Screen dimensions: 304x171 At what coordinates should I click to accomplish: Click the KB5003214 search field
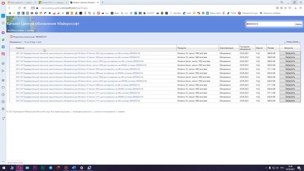(270, 24)
